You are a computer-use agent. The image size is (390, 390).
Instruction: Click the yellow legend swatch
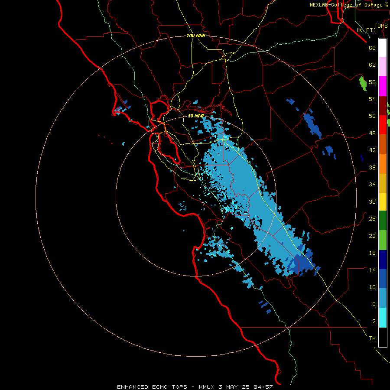(x=383, y=201)
